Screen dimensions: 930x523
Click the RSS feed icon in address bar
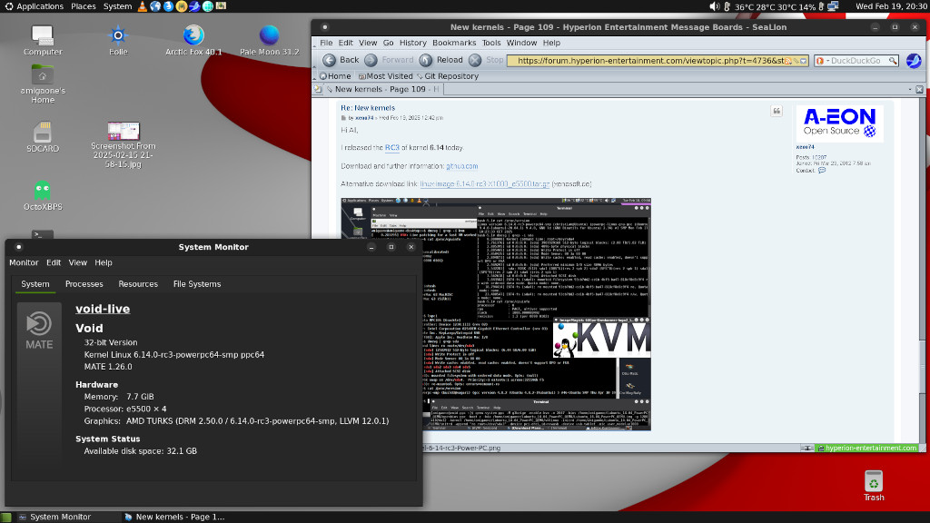(x=788, y=61)
